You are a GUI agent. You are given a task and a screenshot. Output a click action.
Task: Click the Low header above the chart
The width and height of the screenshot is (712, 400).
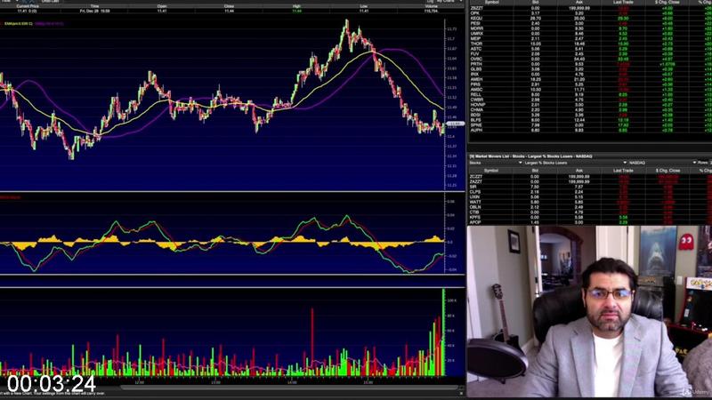(x=364, y=6)
